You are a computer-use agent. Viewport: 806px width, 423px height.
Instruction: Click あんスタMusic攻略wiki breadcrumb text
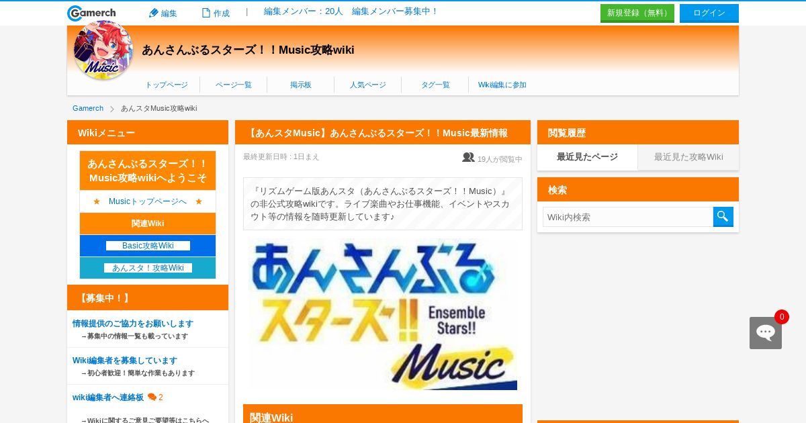coord(159,108)
